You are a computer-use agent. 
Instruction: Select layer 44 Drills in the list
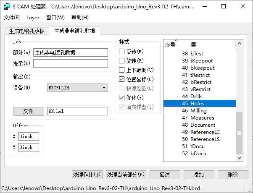point(196,96)
